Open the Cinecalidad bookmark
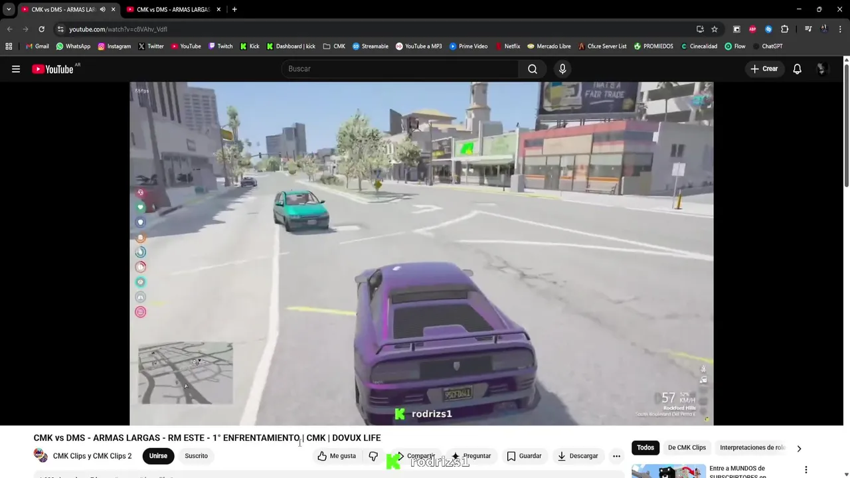850x478 pixels. tap(699, 46)
